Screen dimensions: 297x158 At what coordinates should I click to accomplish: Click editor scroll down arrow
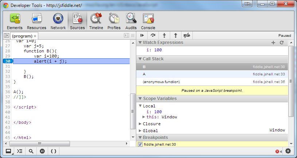pyautogui.click(x=133, y=137)
